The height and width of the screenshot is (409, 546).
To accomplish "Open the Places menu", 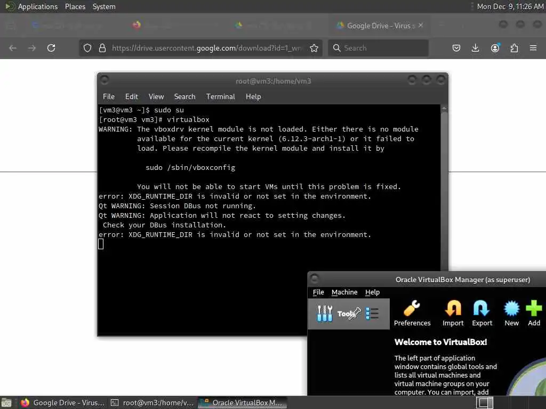I will 75,6.
